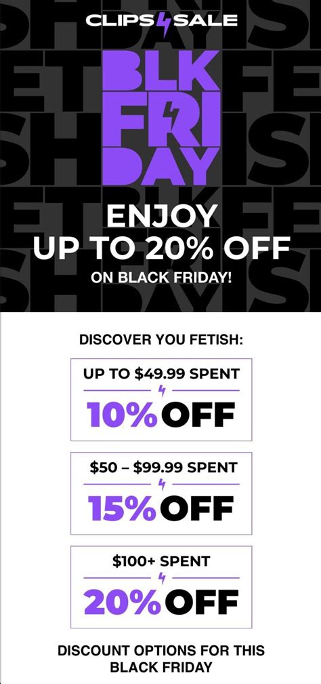Click the purple 10% text
321x684 pixels.
click(x=122, y=415)
